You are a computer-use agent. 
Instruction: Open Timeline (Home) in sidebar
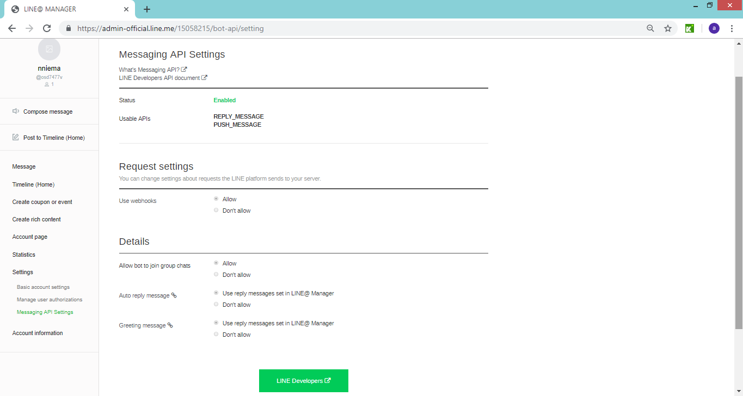click(x=33, y=184)
